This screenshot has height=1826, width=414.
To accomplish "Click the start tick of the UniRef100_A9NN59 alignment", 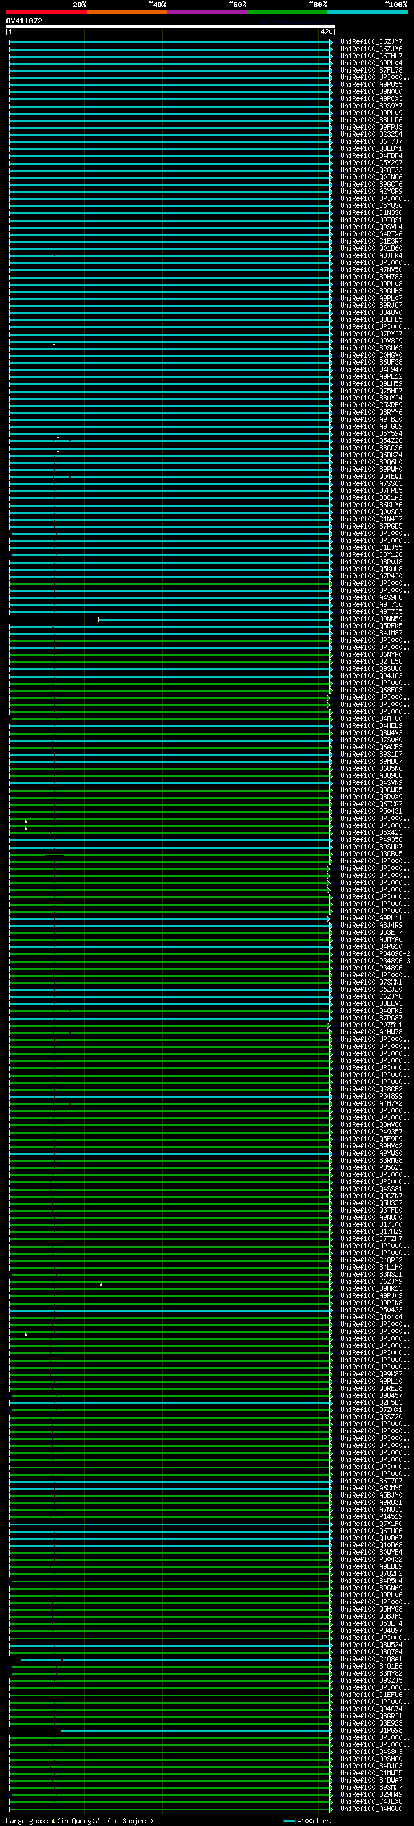I will coord(98,619).
